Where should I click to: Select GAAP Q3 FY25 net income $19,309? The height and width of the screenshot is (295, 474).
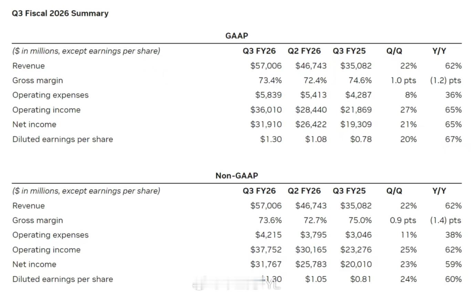[356, 124]
